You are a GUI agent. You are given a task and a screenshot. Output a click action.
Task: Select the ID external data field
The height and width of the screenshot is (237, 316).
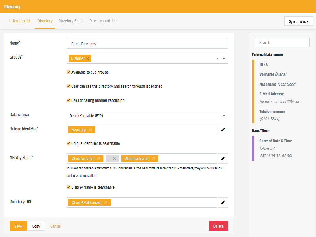pyautogui.click(x=264, y=64)
